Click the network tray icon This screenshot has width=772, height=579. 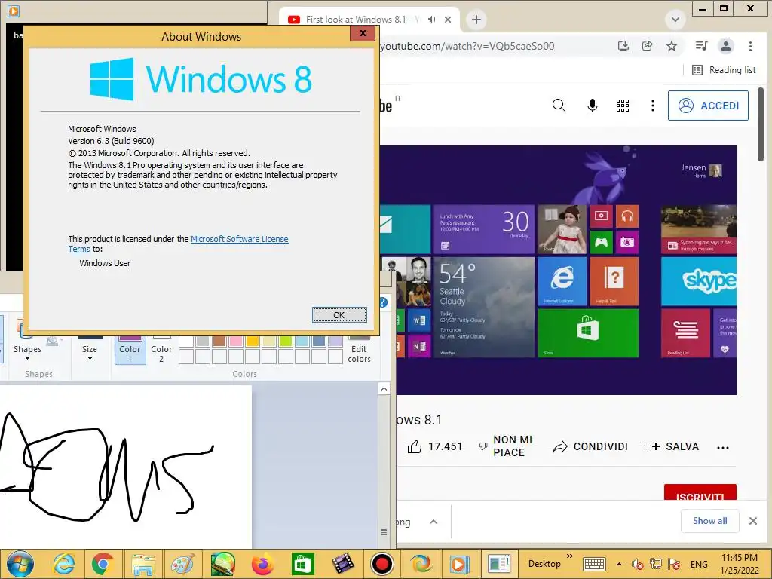click(656, 564)
